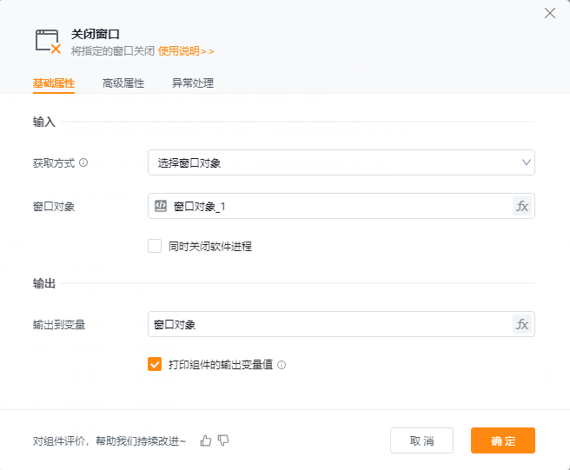Open the 使用说明 link

(185, 51)
